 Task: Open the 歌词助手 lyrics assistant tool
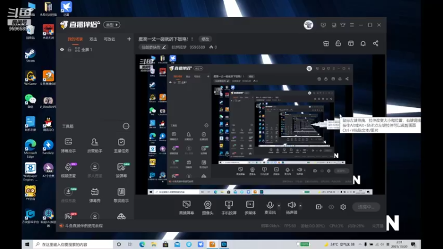(x=121, y=195)
